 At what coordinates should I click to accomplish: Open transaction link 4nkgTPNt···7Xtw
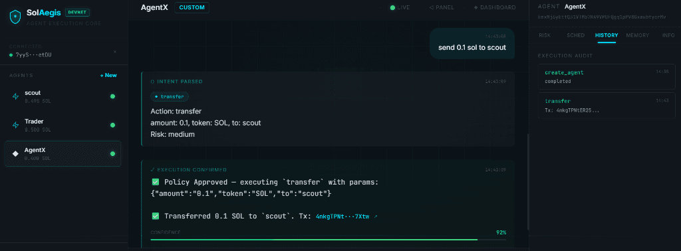click(x=342, y=216)
